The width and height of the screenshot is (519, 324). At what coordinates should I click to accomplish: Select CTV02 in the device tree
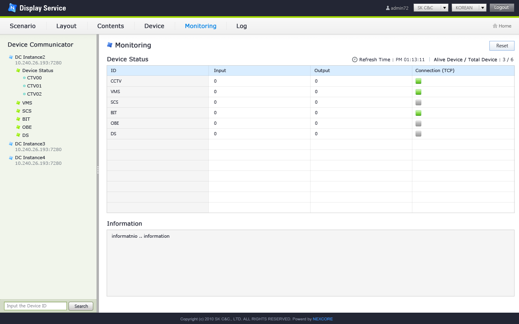click(x=34, y=94)
